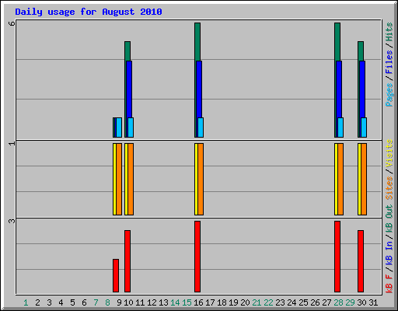Click the title 'Daily usage for August 2010'
This screenshot has width=398, height=311.
(x=89, y=12)
